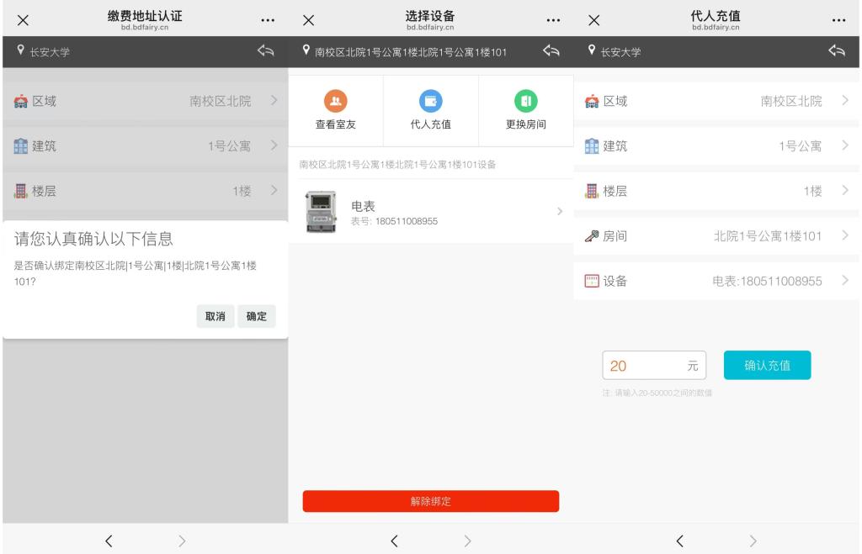The width and height of the screenshot is (862, 554).
Task: Open 区域 selector on the 代人充值 page
Action: pos(716,101)
